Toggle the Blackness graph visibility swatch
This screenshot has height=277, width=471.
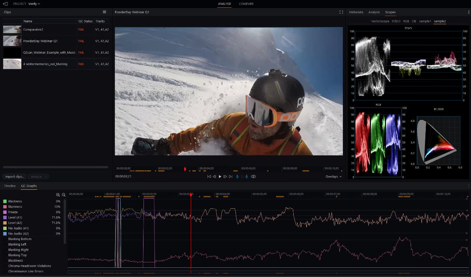4,201
